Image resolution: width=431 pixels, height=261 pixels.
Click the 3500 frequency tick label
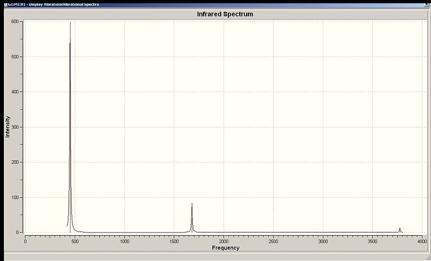[372, 242]
